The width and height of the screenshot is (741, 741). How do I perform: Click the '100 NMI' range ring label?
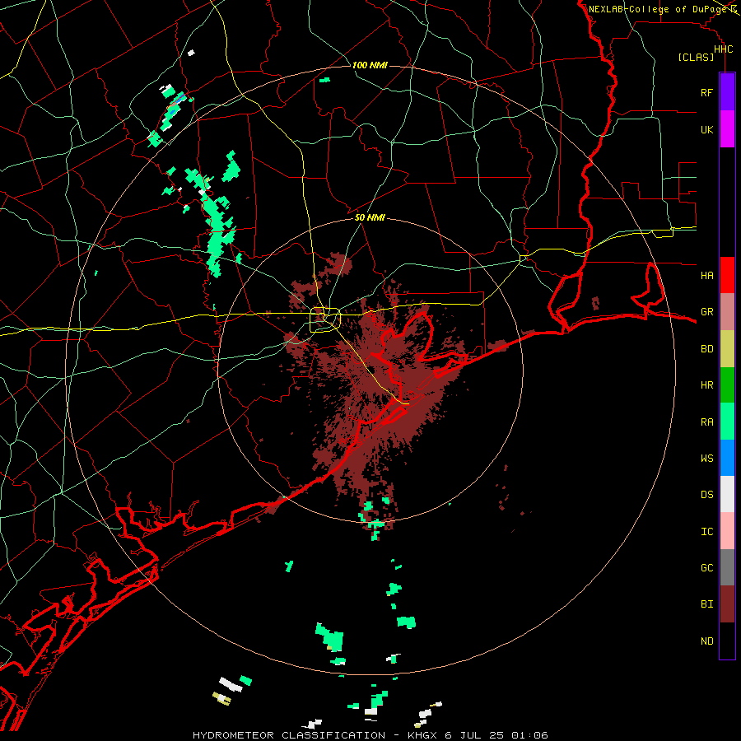tap(370, 65)
